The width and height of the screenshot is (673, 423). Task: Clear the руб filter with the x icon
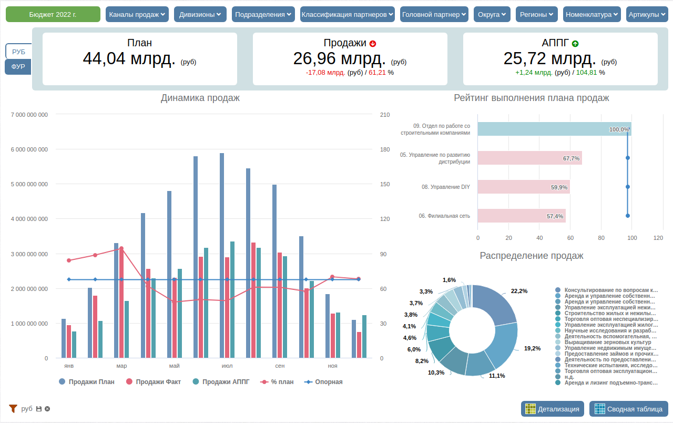[x=47, y=409]
